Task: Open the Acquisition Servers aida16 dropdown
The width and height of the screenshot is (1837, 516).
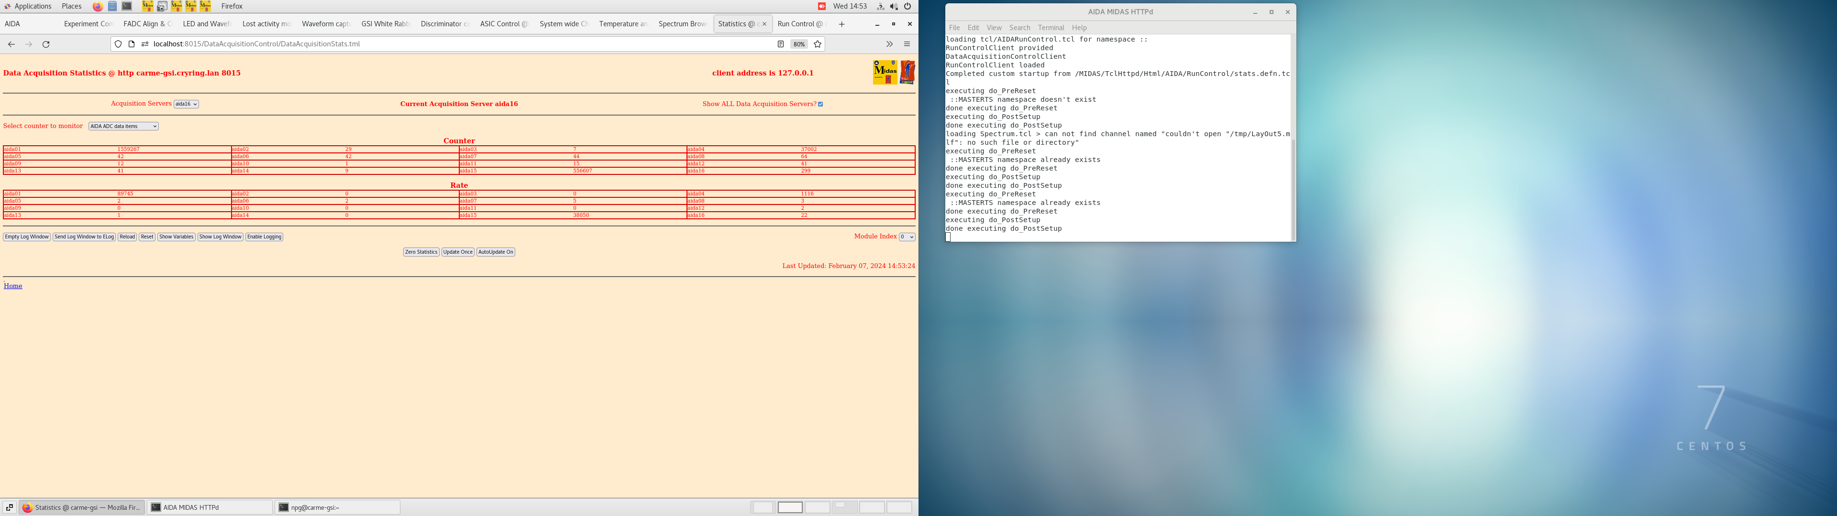Action: tap(186, 104)
